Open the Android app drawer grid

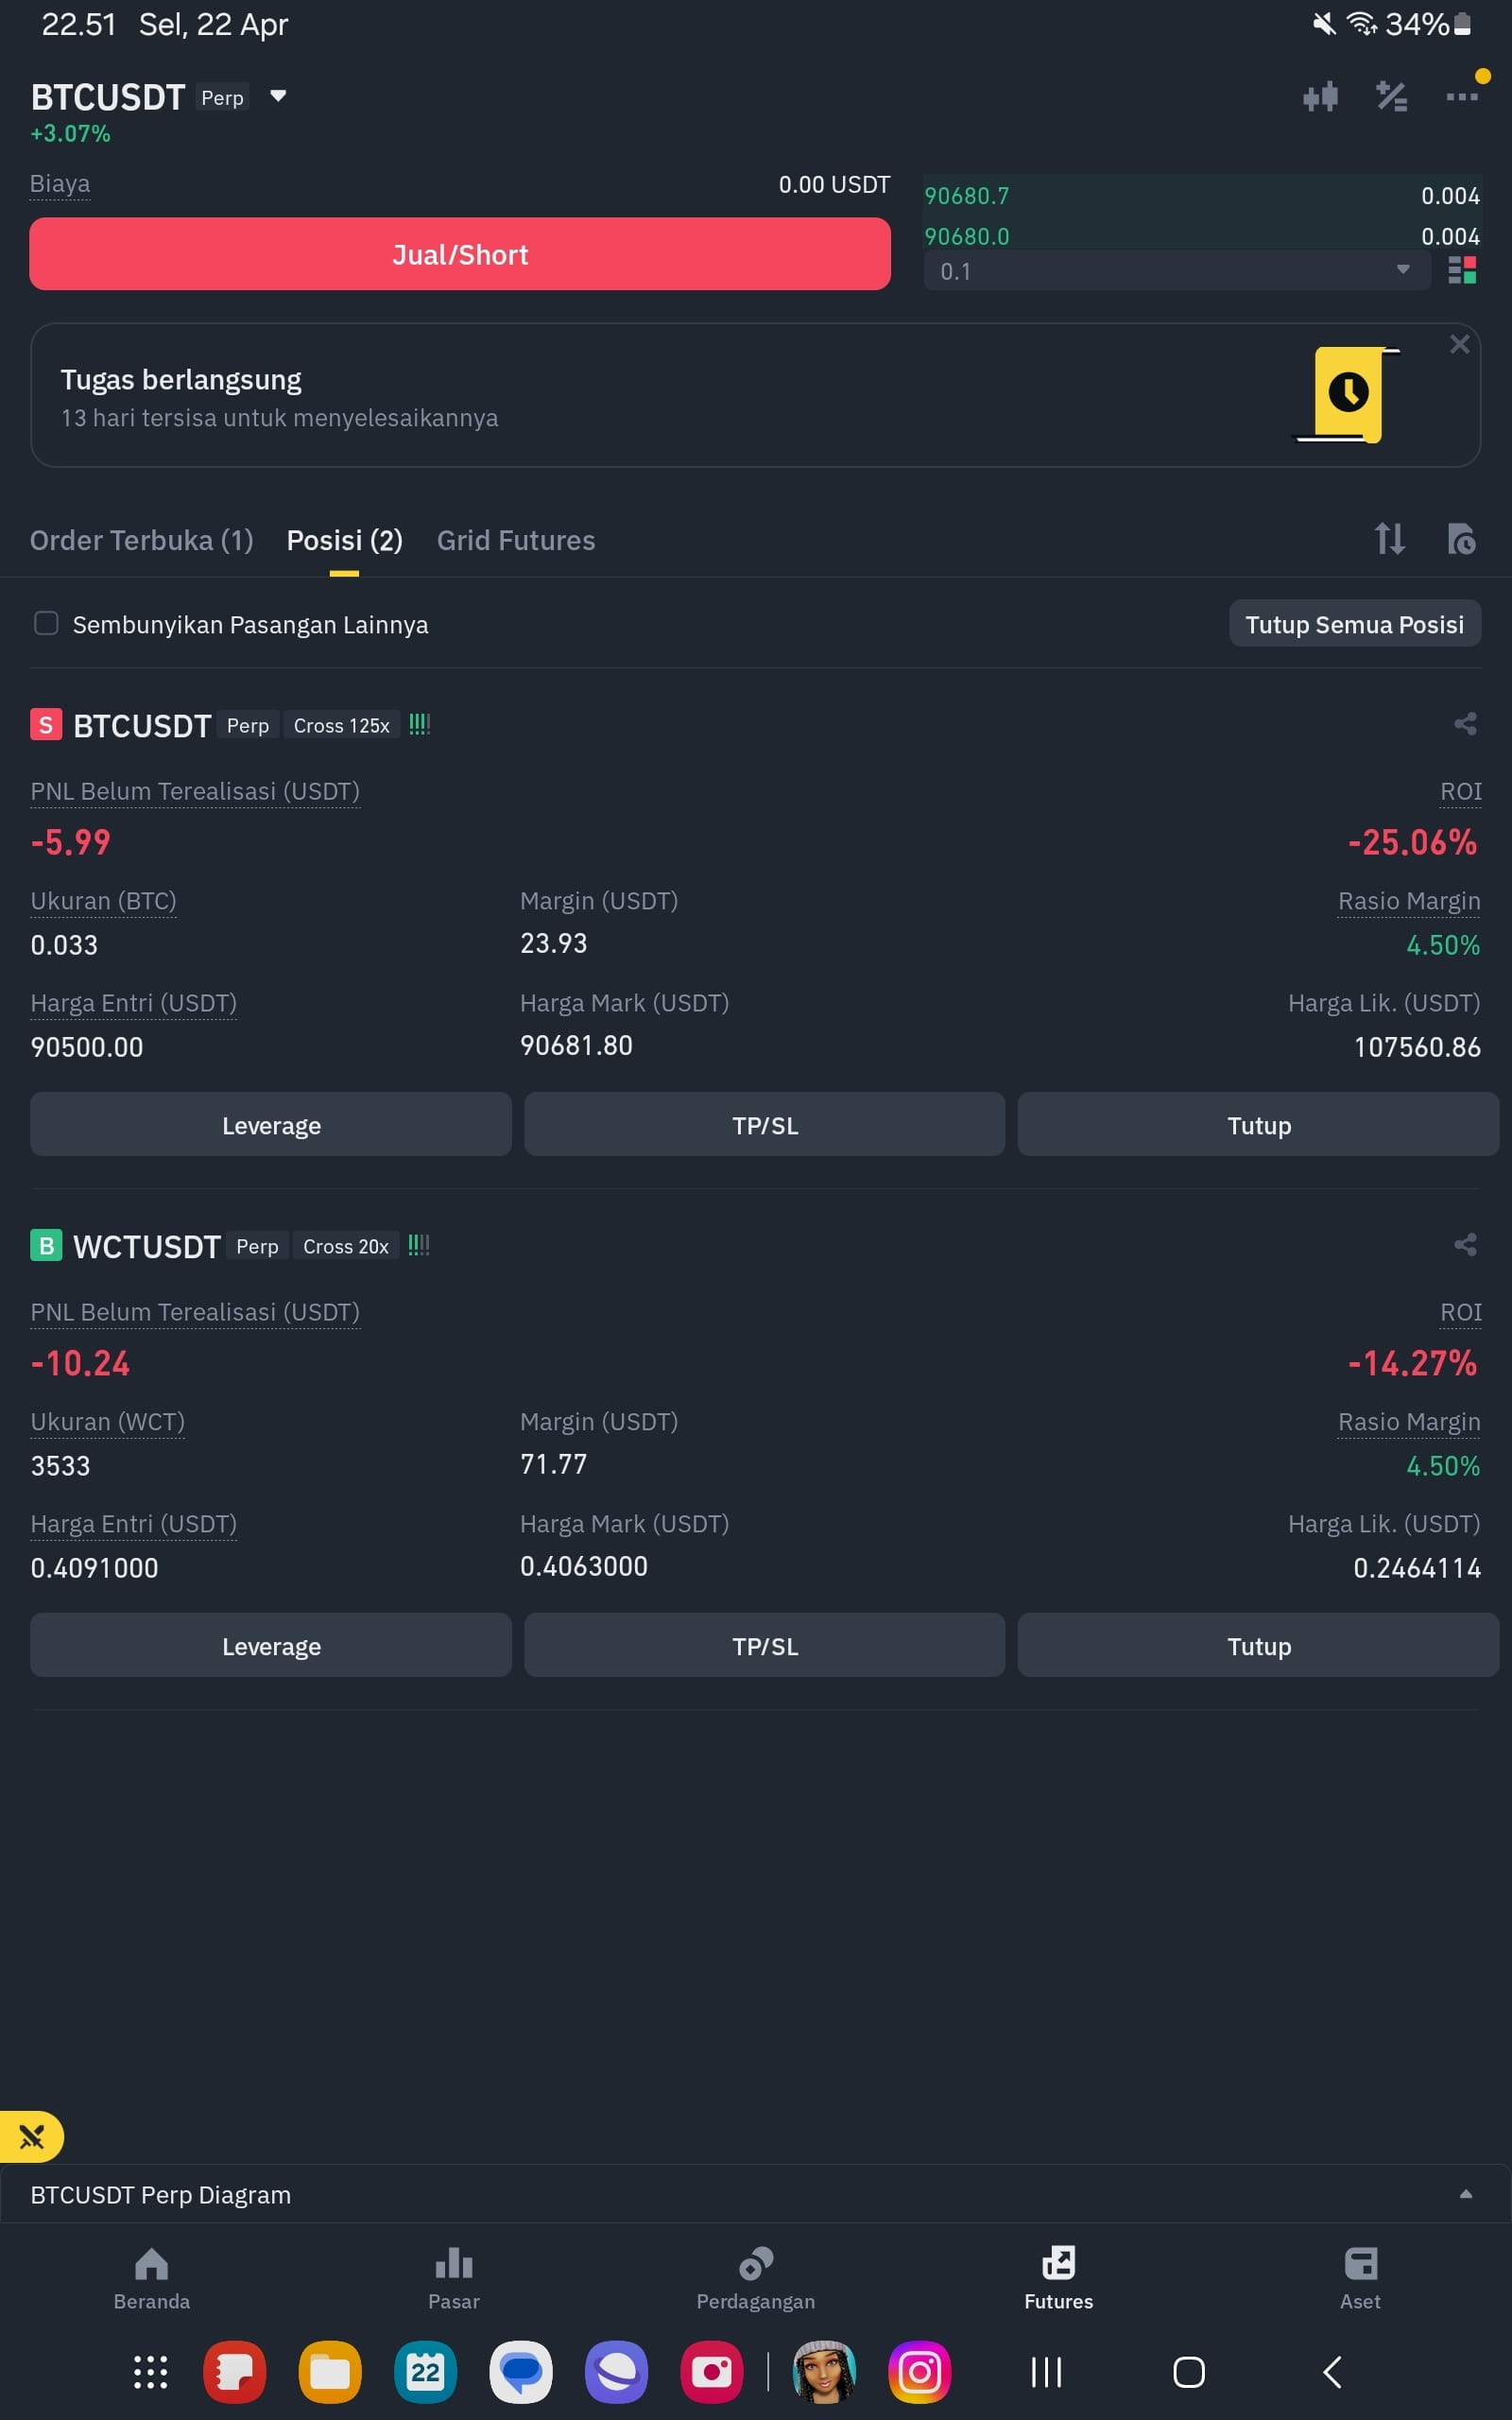tap(150, 2372)
